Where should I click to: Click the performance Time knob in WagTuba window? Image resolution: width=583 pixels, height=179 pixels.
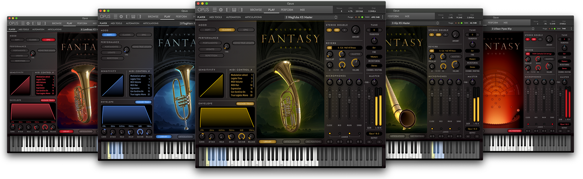(x=226, y=46)
